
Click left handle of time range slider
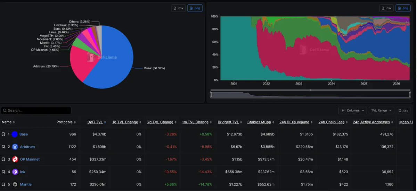click(x=211, y=95)
